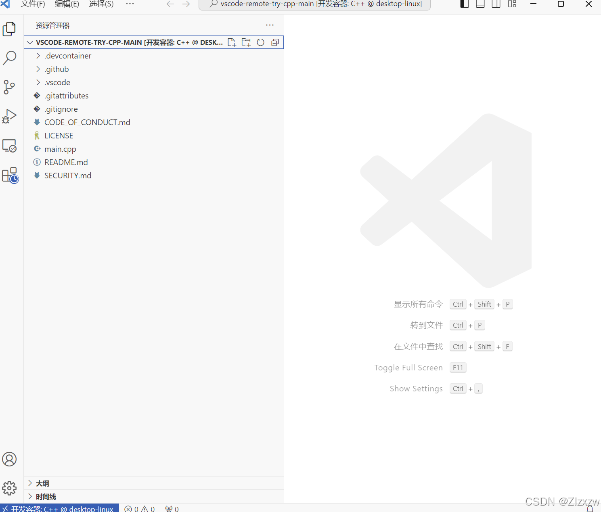Image resolution: width=601 pixels, height=512 pixels.
Task: Toggle the Primary Side Bar visibility
Action: (x=464, y=4)
